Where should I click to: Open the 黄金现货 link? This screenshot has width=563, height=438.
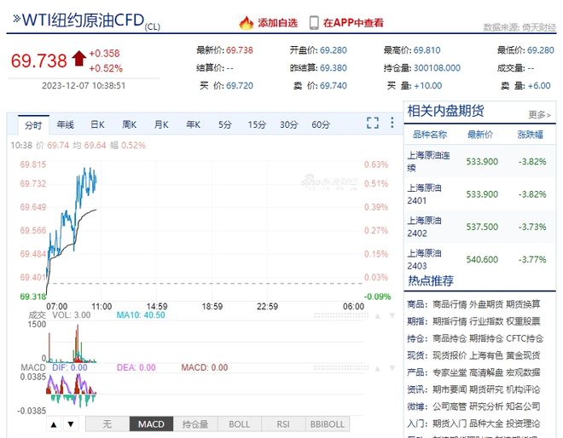(x=523, y=355)
